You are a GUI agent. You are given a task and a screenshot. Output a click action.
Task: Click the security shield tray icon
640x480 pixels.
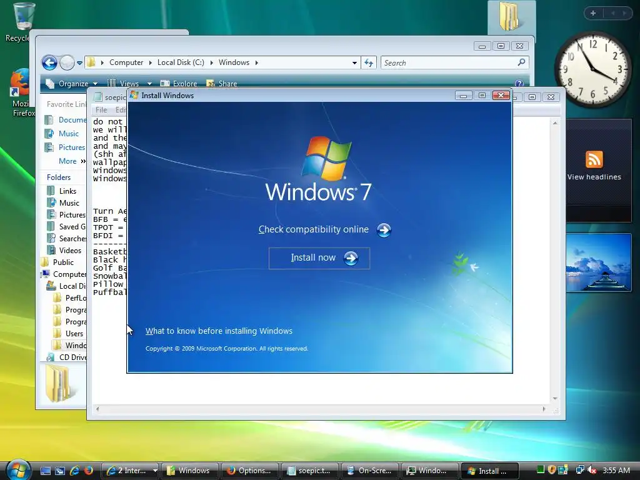(x=551, y=470)
